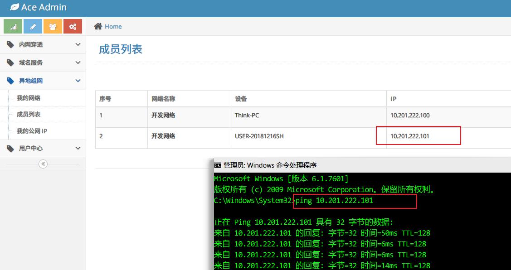Click the orange users group shortcut button
Screen dimensions: 511x270
(53, 27)
